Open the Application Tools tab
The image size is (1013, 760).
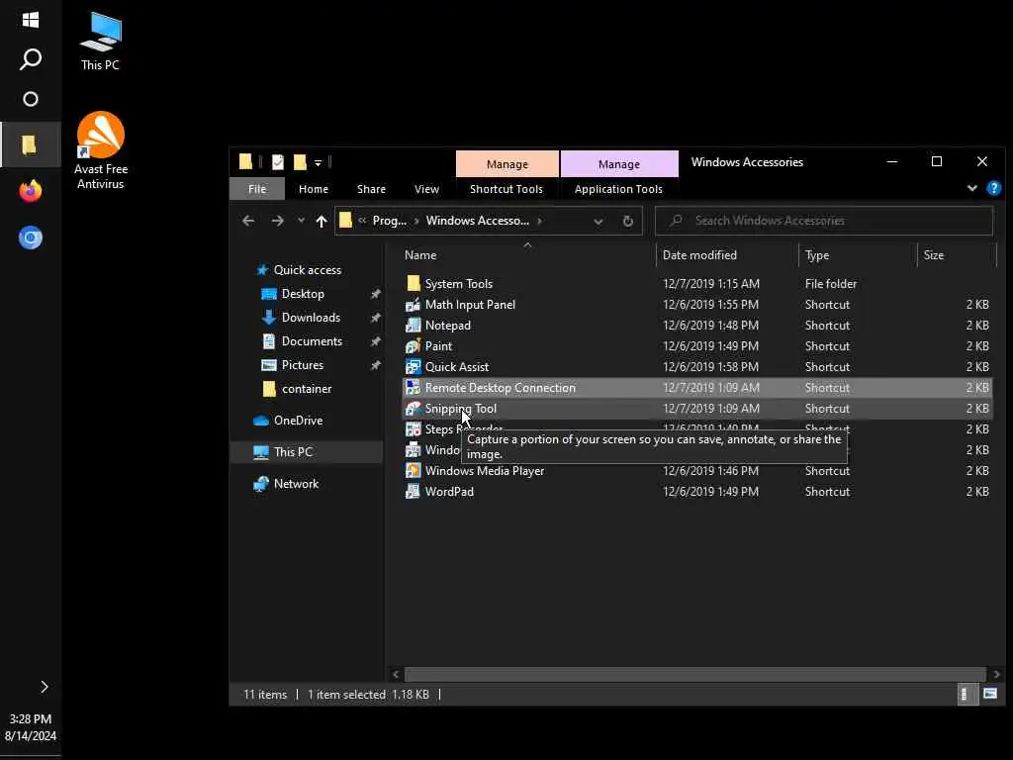point(618,189)
